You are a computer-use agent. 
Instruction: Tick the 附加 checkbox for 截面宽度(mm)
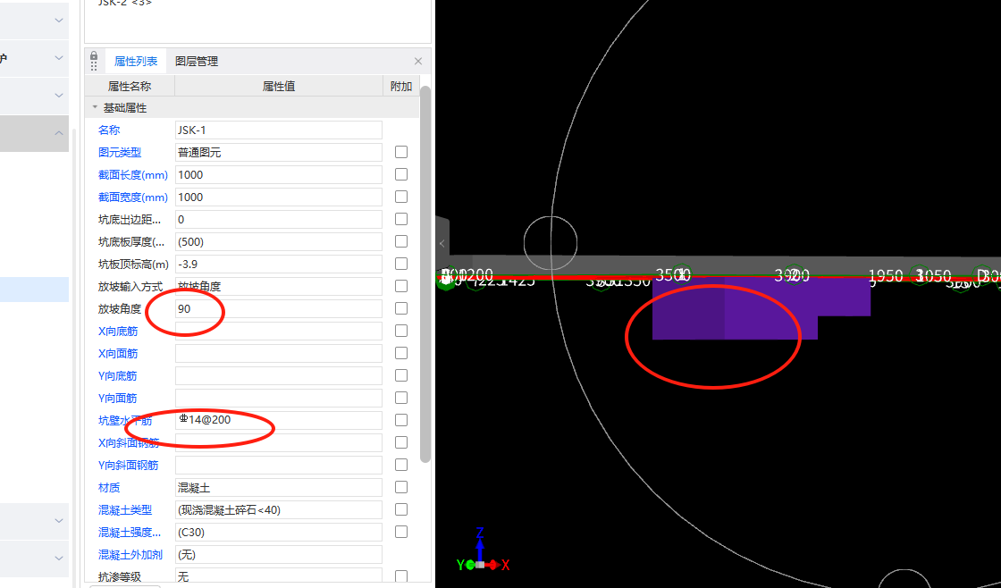(401, 197)
